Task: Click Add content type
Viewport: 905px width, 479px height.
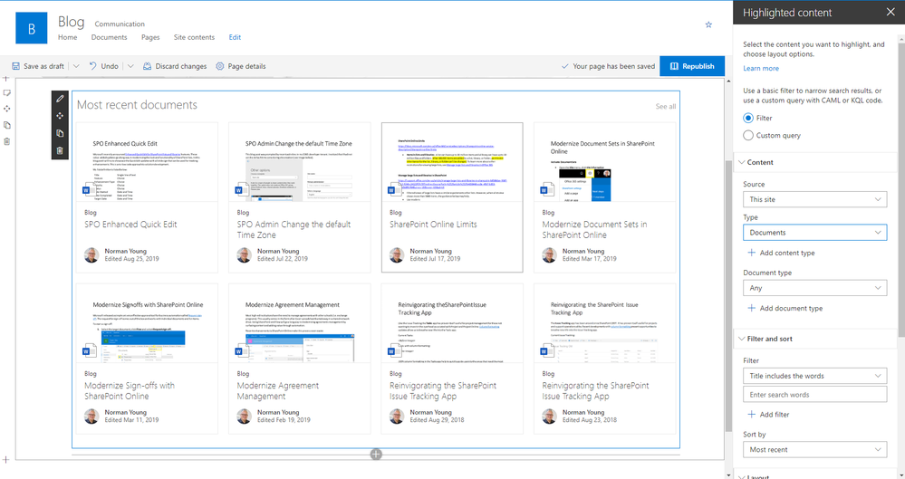Action: 781,253
